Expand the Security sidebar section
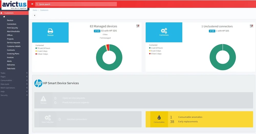256x134 pixels. (x=14, y=95)
